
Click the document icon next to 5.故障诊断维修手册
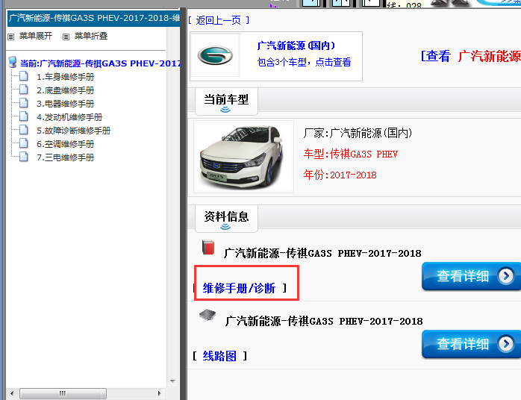coord(24,130)
